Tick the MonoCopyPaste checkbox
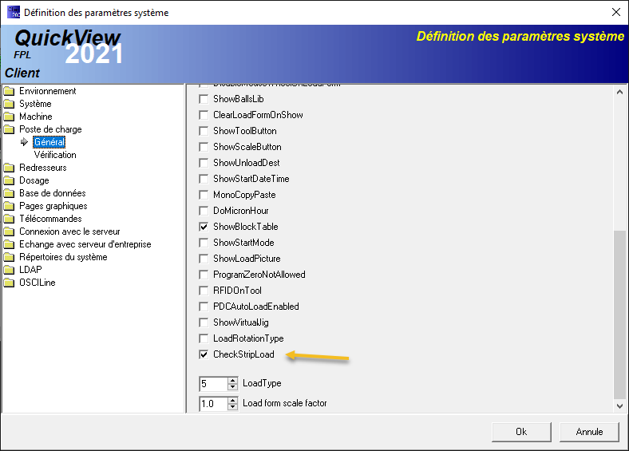 [x=204, y=195]
